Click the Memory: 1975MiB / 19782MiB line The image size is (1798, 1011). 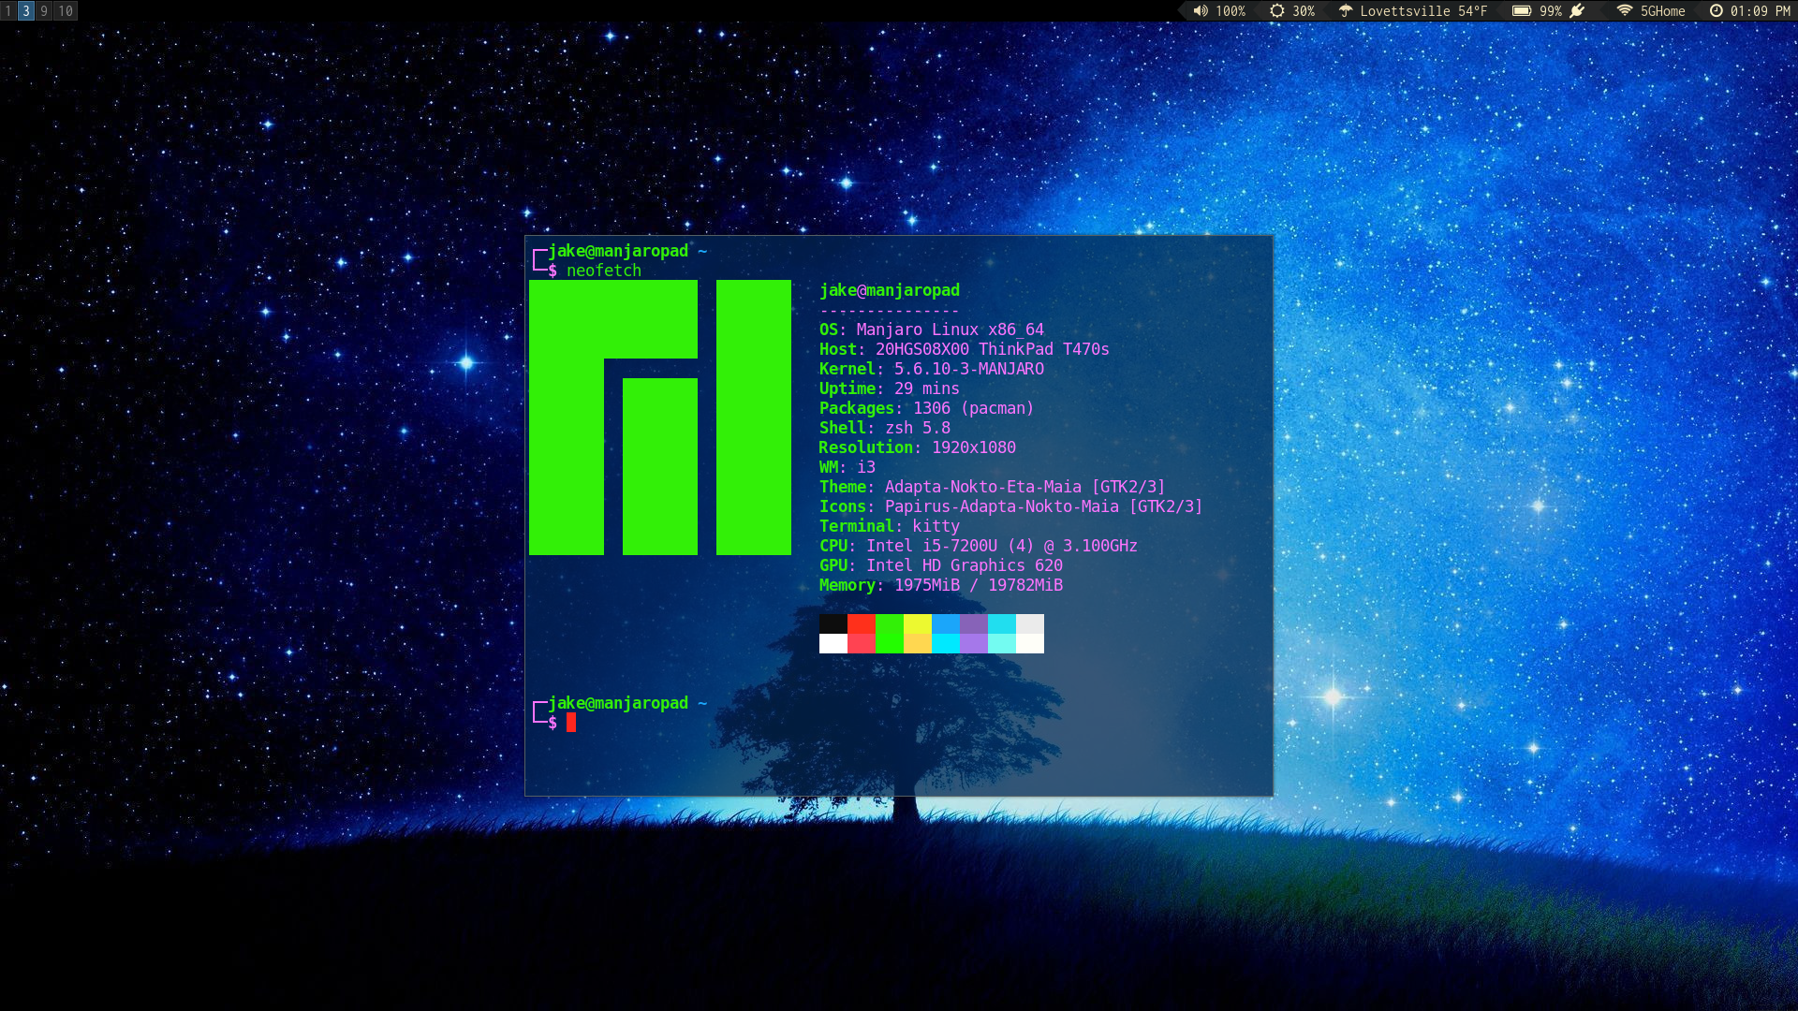coord(941,585)
